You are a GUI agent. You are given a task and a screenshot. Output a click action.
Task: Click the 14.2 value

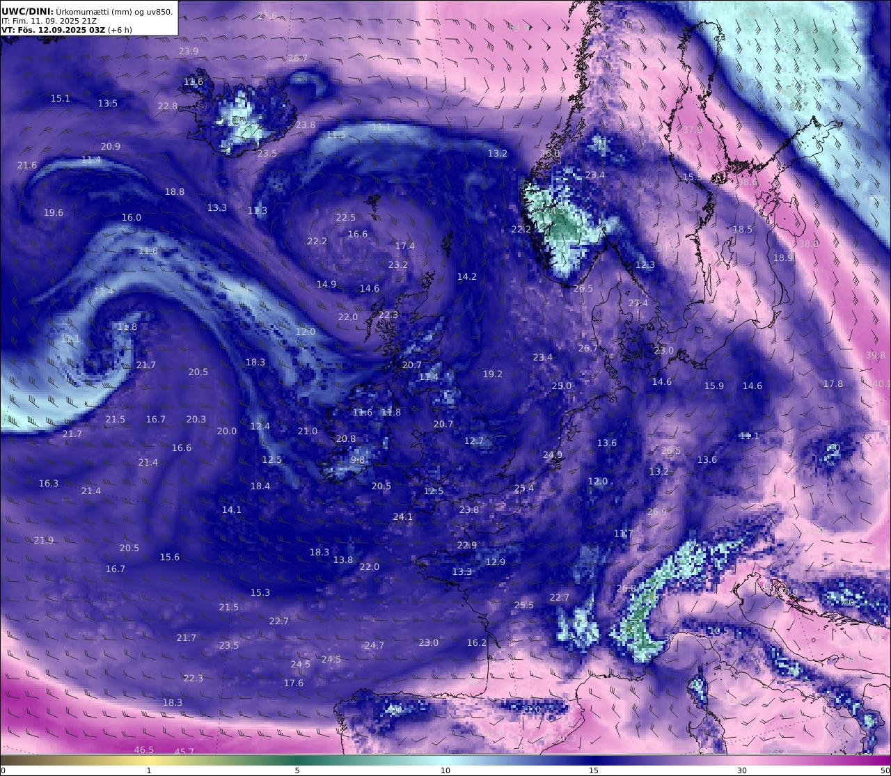(x=467, y=277)
